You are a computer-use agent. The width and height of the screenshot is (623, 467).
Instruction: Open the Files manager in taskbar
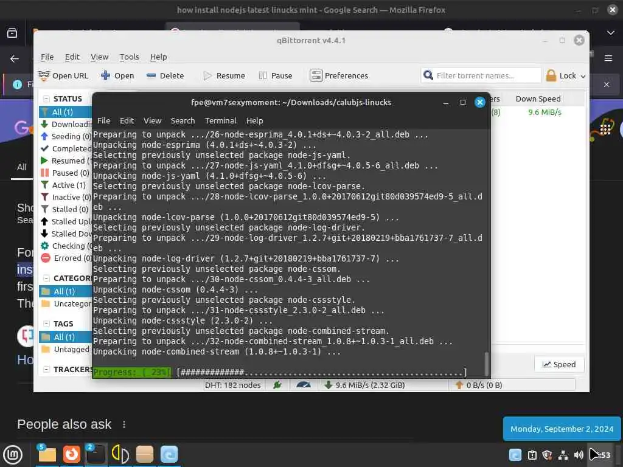pos(47,454)
